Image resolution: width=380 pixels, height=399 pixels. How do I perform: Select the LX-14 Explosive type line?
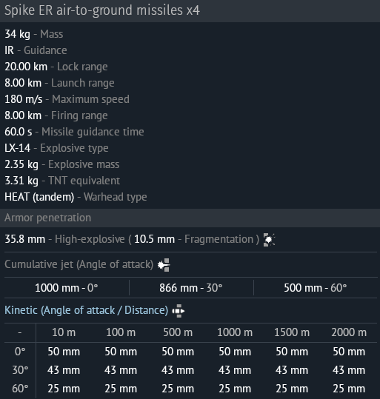click(56, 148)
